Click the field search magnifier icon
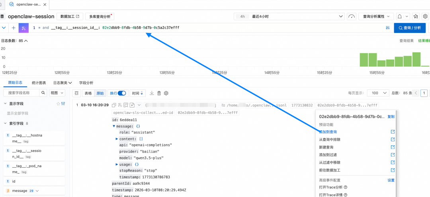Viewport: 430px width, 197px height. pyautogui.click(x=43, y=93)
